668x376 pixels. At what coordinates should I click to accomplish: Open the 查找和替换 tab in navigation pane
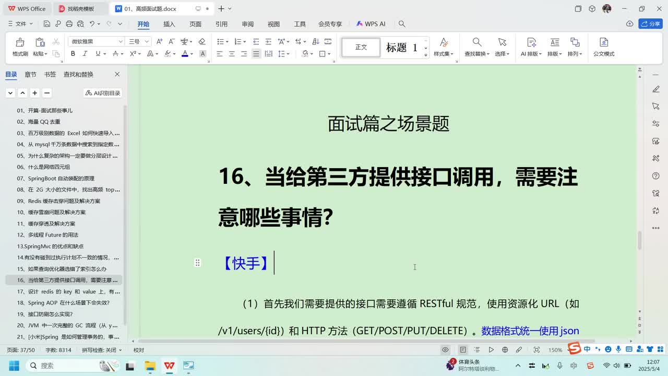pyautogui.click(x=78, y=75)
